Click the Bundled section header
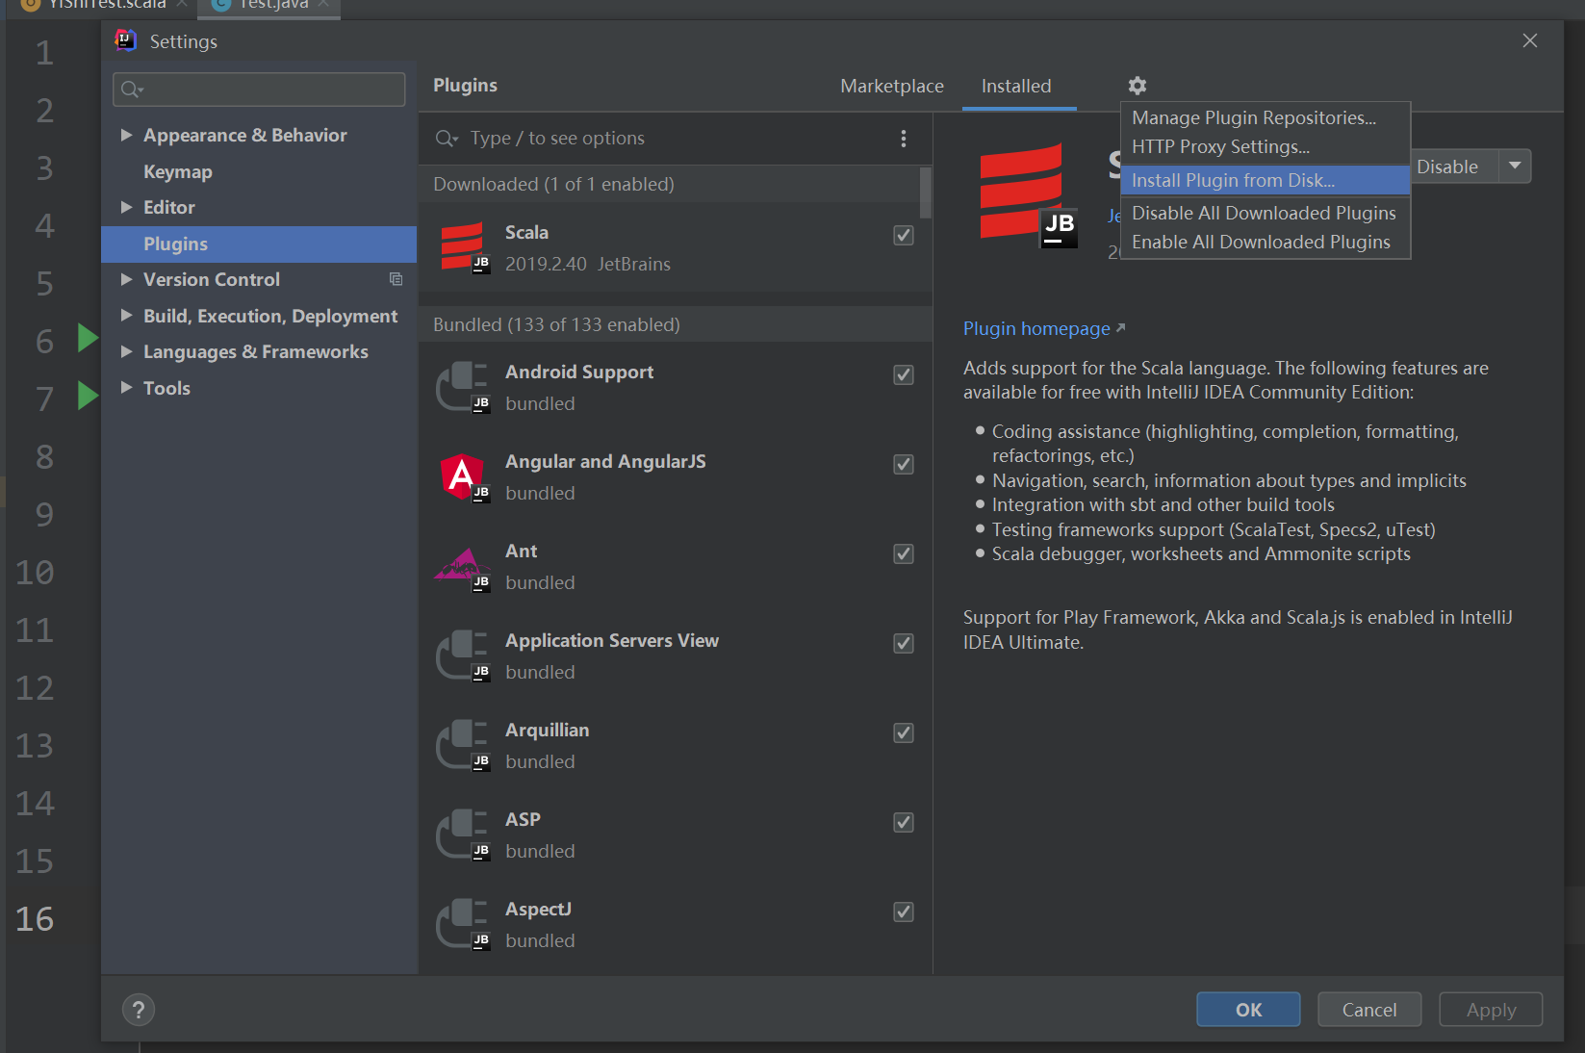1585x1053 pixels. click(x=676, y=324)
